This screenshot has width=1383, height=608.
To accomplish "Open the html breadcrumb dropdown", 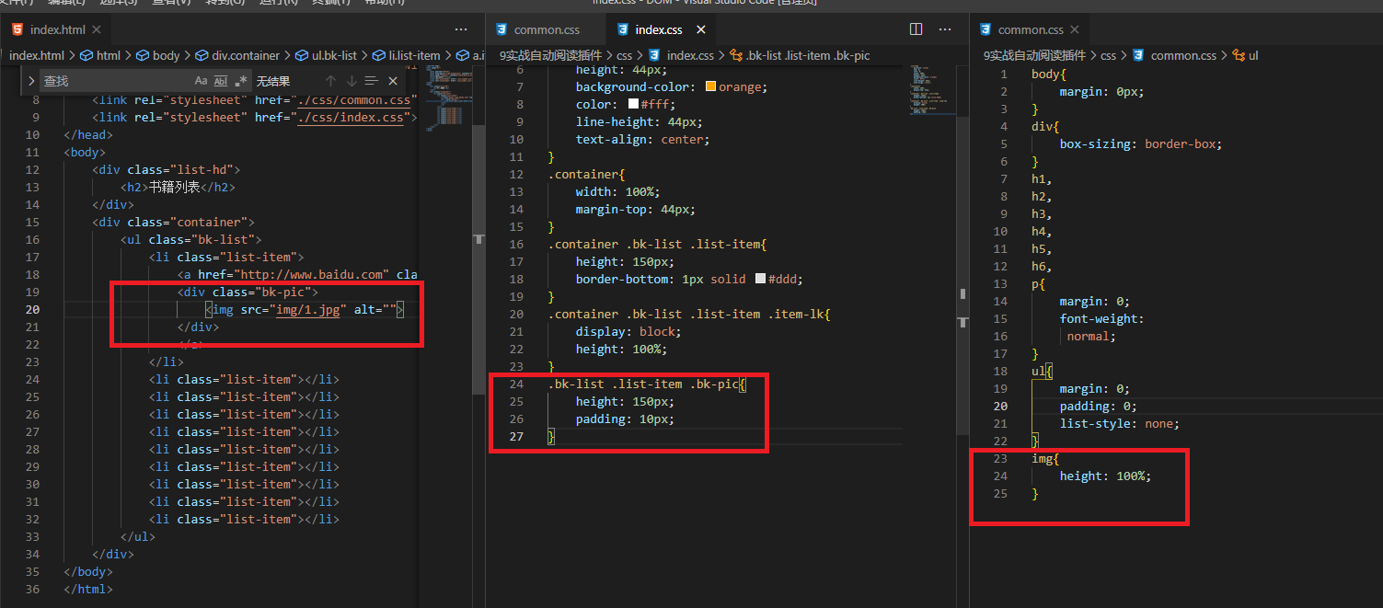I will pyautogui.click(x=101, y=55).
